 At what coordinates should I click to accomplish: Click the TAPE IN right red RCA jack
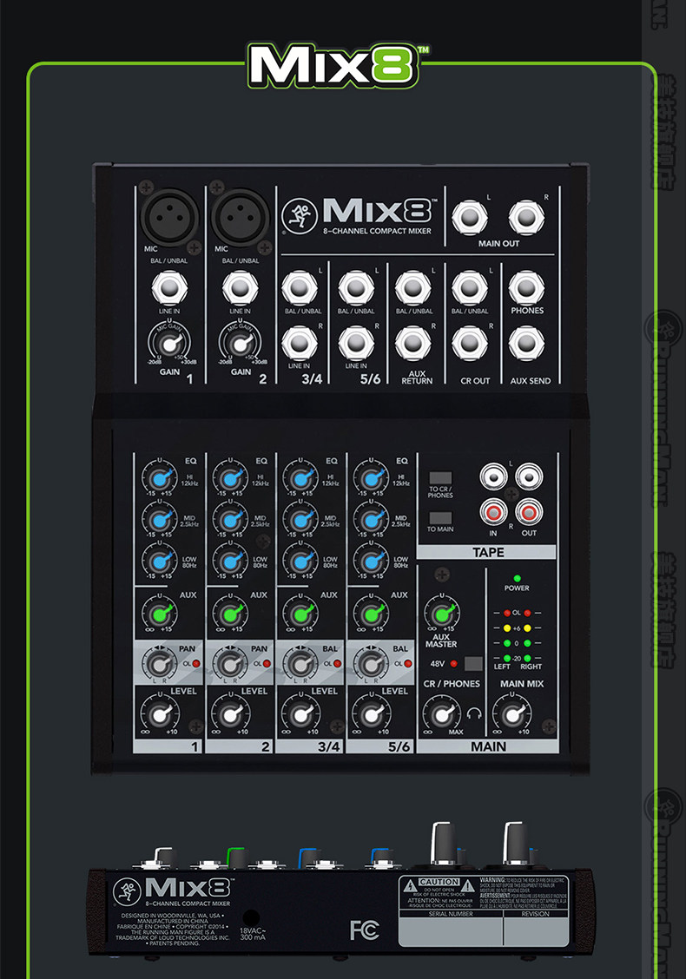[493, 513]
